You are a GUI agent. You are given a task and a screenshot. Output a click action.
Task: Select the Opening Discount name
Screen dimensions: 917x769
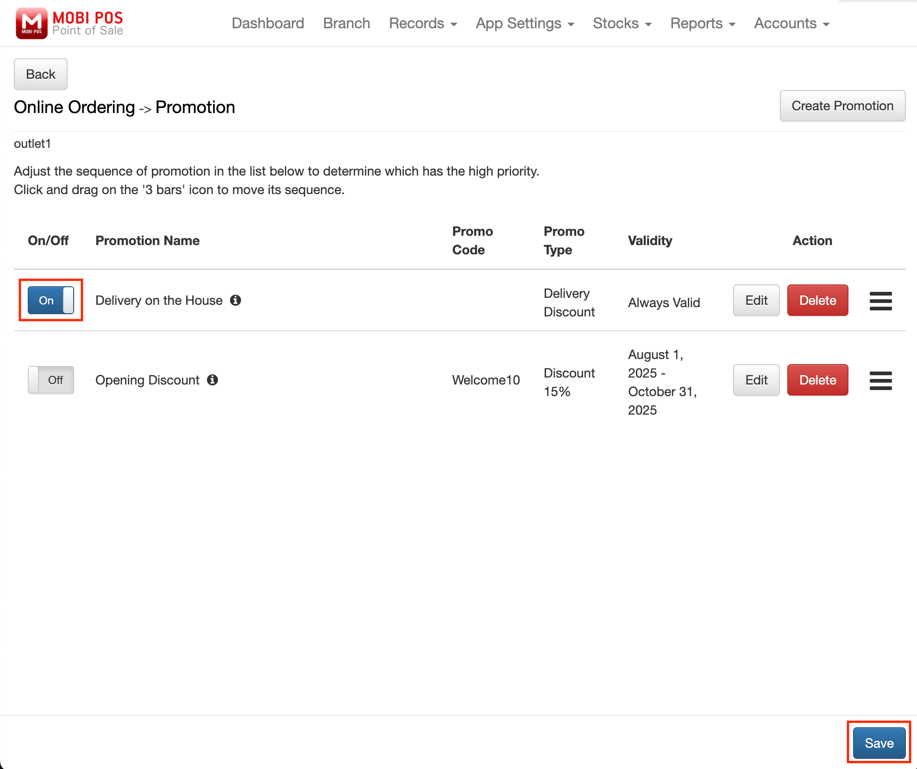pyautogui.click(x=147, y=380)
